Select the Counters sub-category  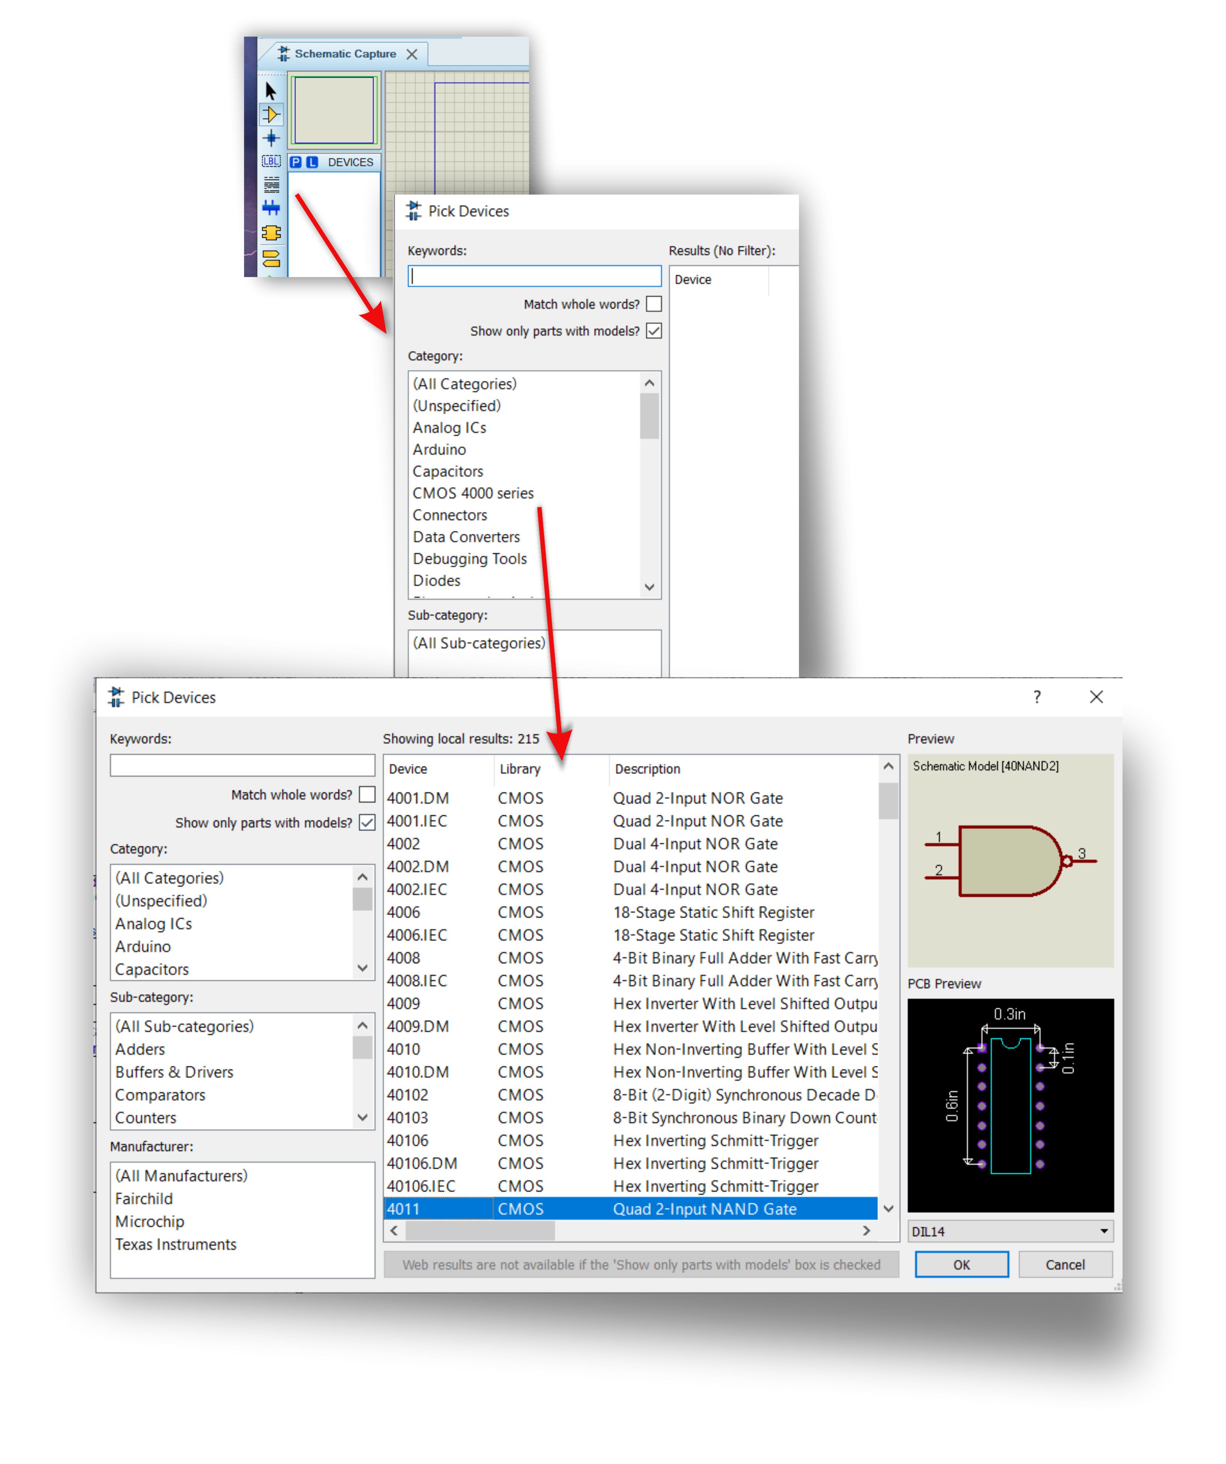pyautogui.click(x=146, y=1118)
